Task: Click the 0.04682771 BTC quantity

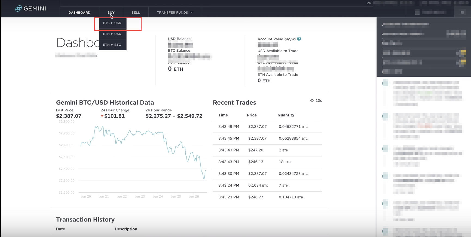Action: click(293, 127)
